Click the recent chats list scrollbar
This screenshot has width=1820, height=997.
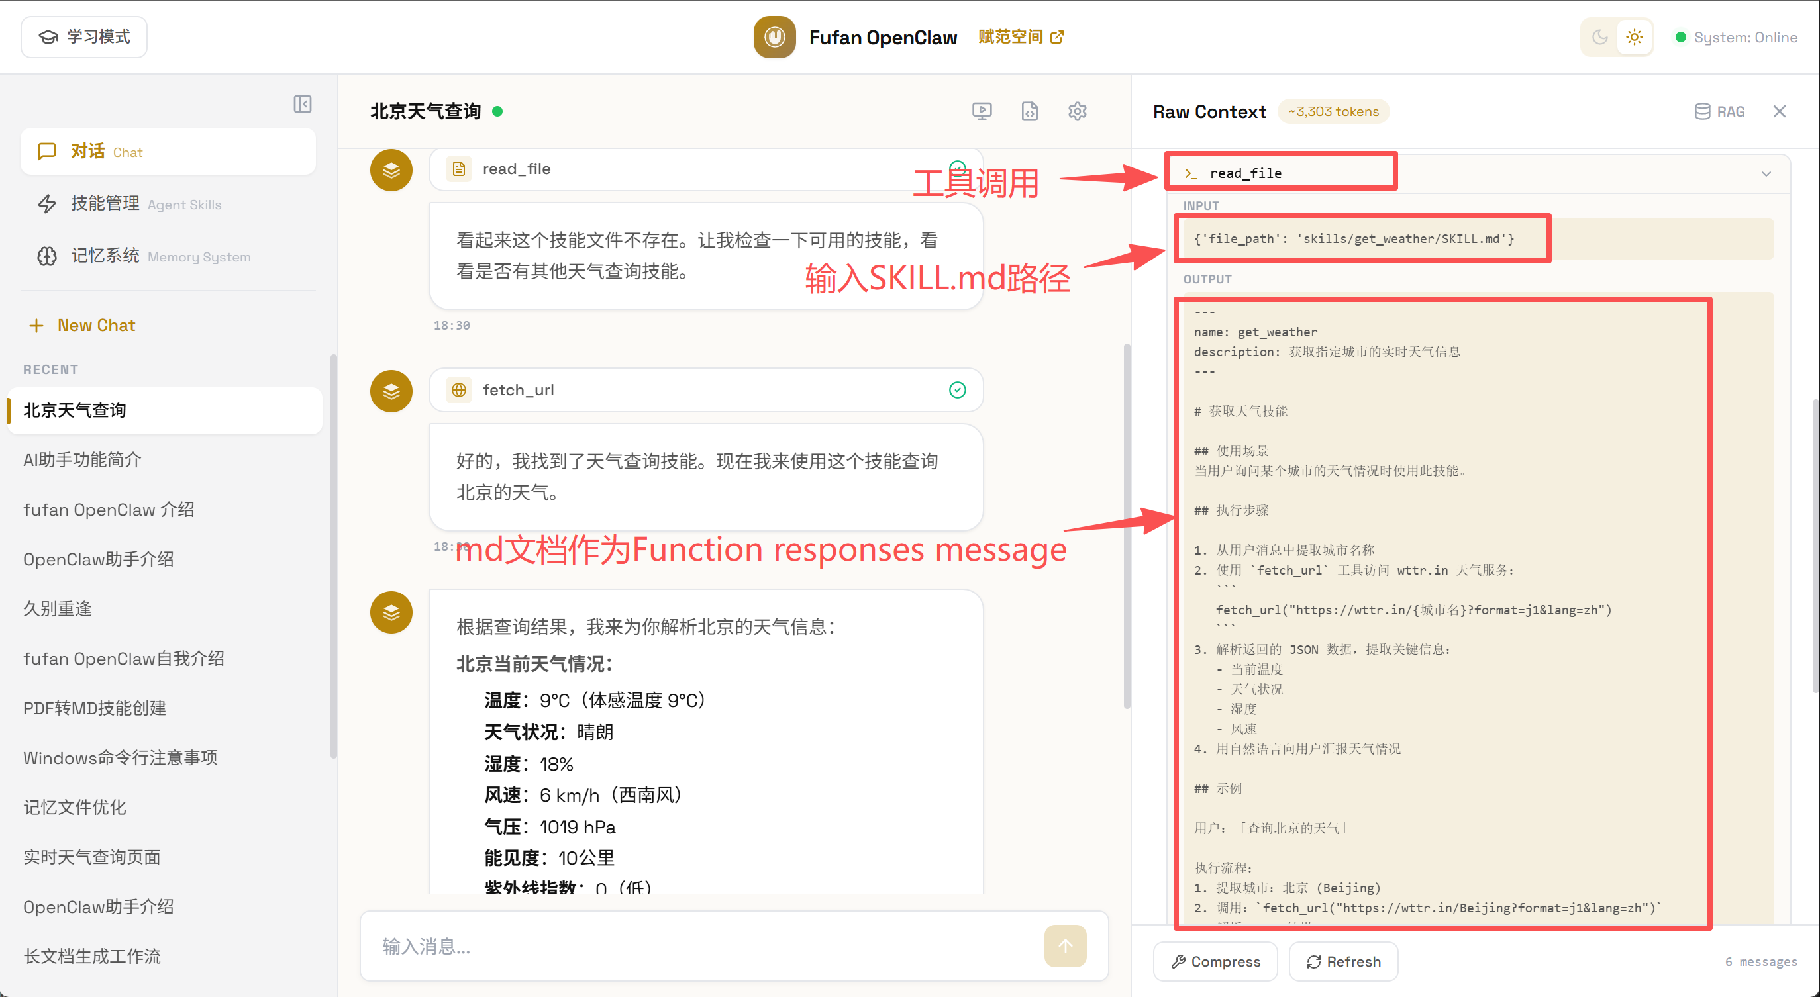[332, 555]
